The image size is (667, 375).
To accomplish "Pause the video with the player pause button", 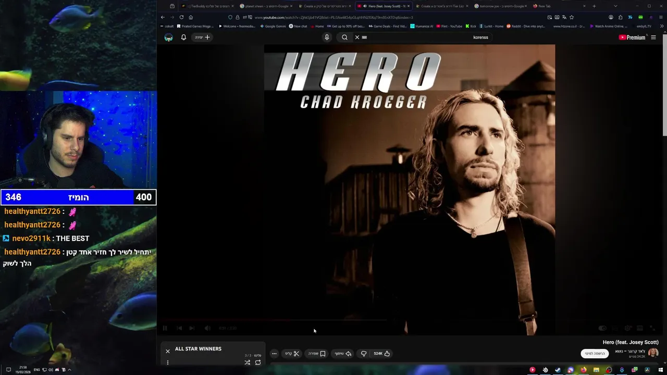I will coord(165,328).
